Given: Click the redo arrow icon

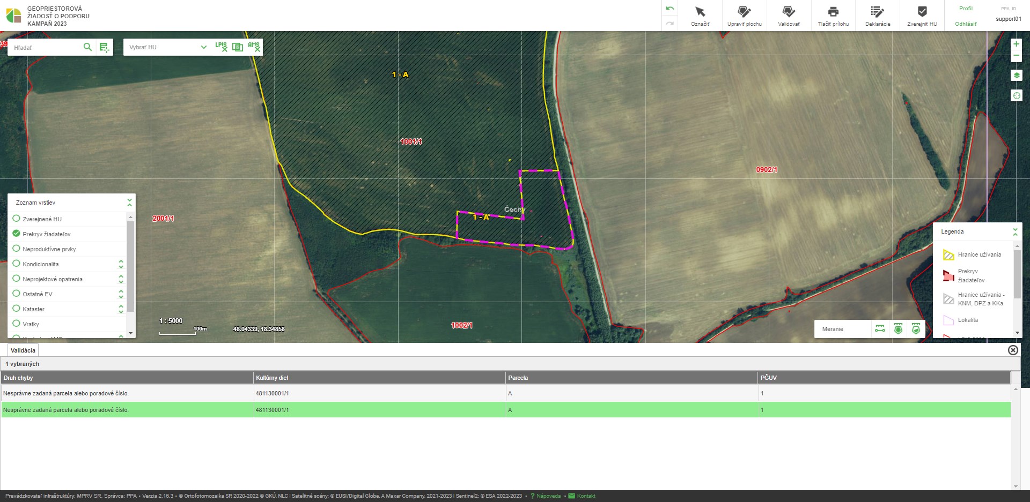Looking at the screenshot, I should pos(670,24).
